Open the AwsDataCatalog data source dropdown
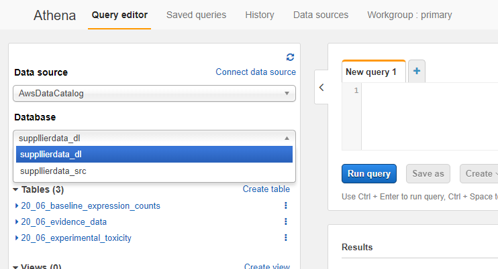The width and height of the screenshot is (498, 269). pyautogui.click(x=154, y=94)
